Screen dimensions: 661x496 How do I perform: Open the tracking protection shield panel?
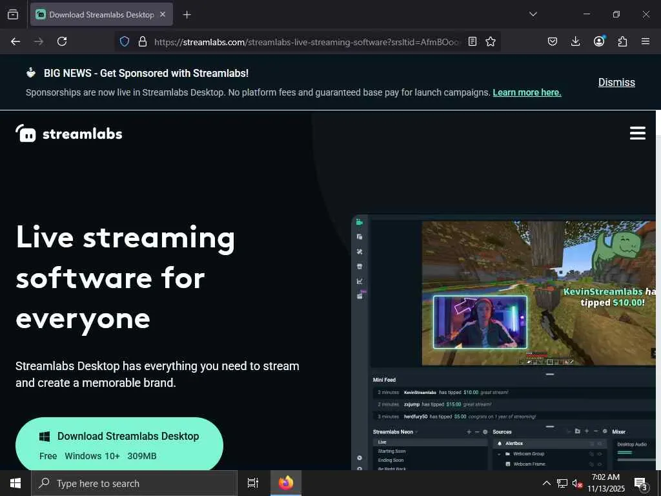[125, 41]
